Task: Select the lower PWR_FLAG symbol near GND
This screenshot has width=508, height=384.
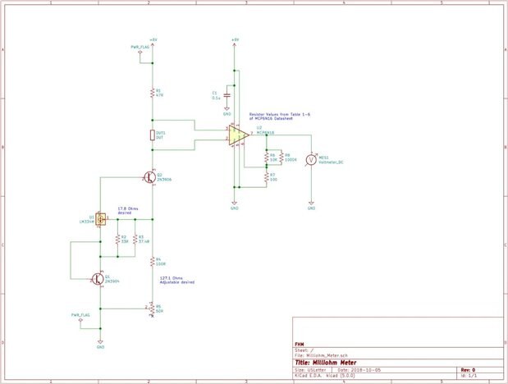Action: [x=80, y=320]
